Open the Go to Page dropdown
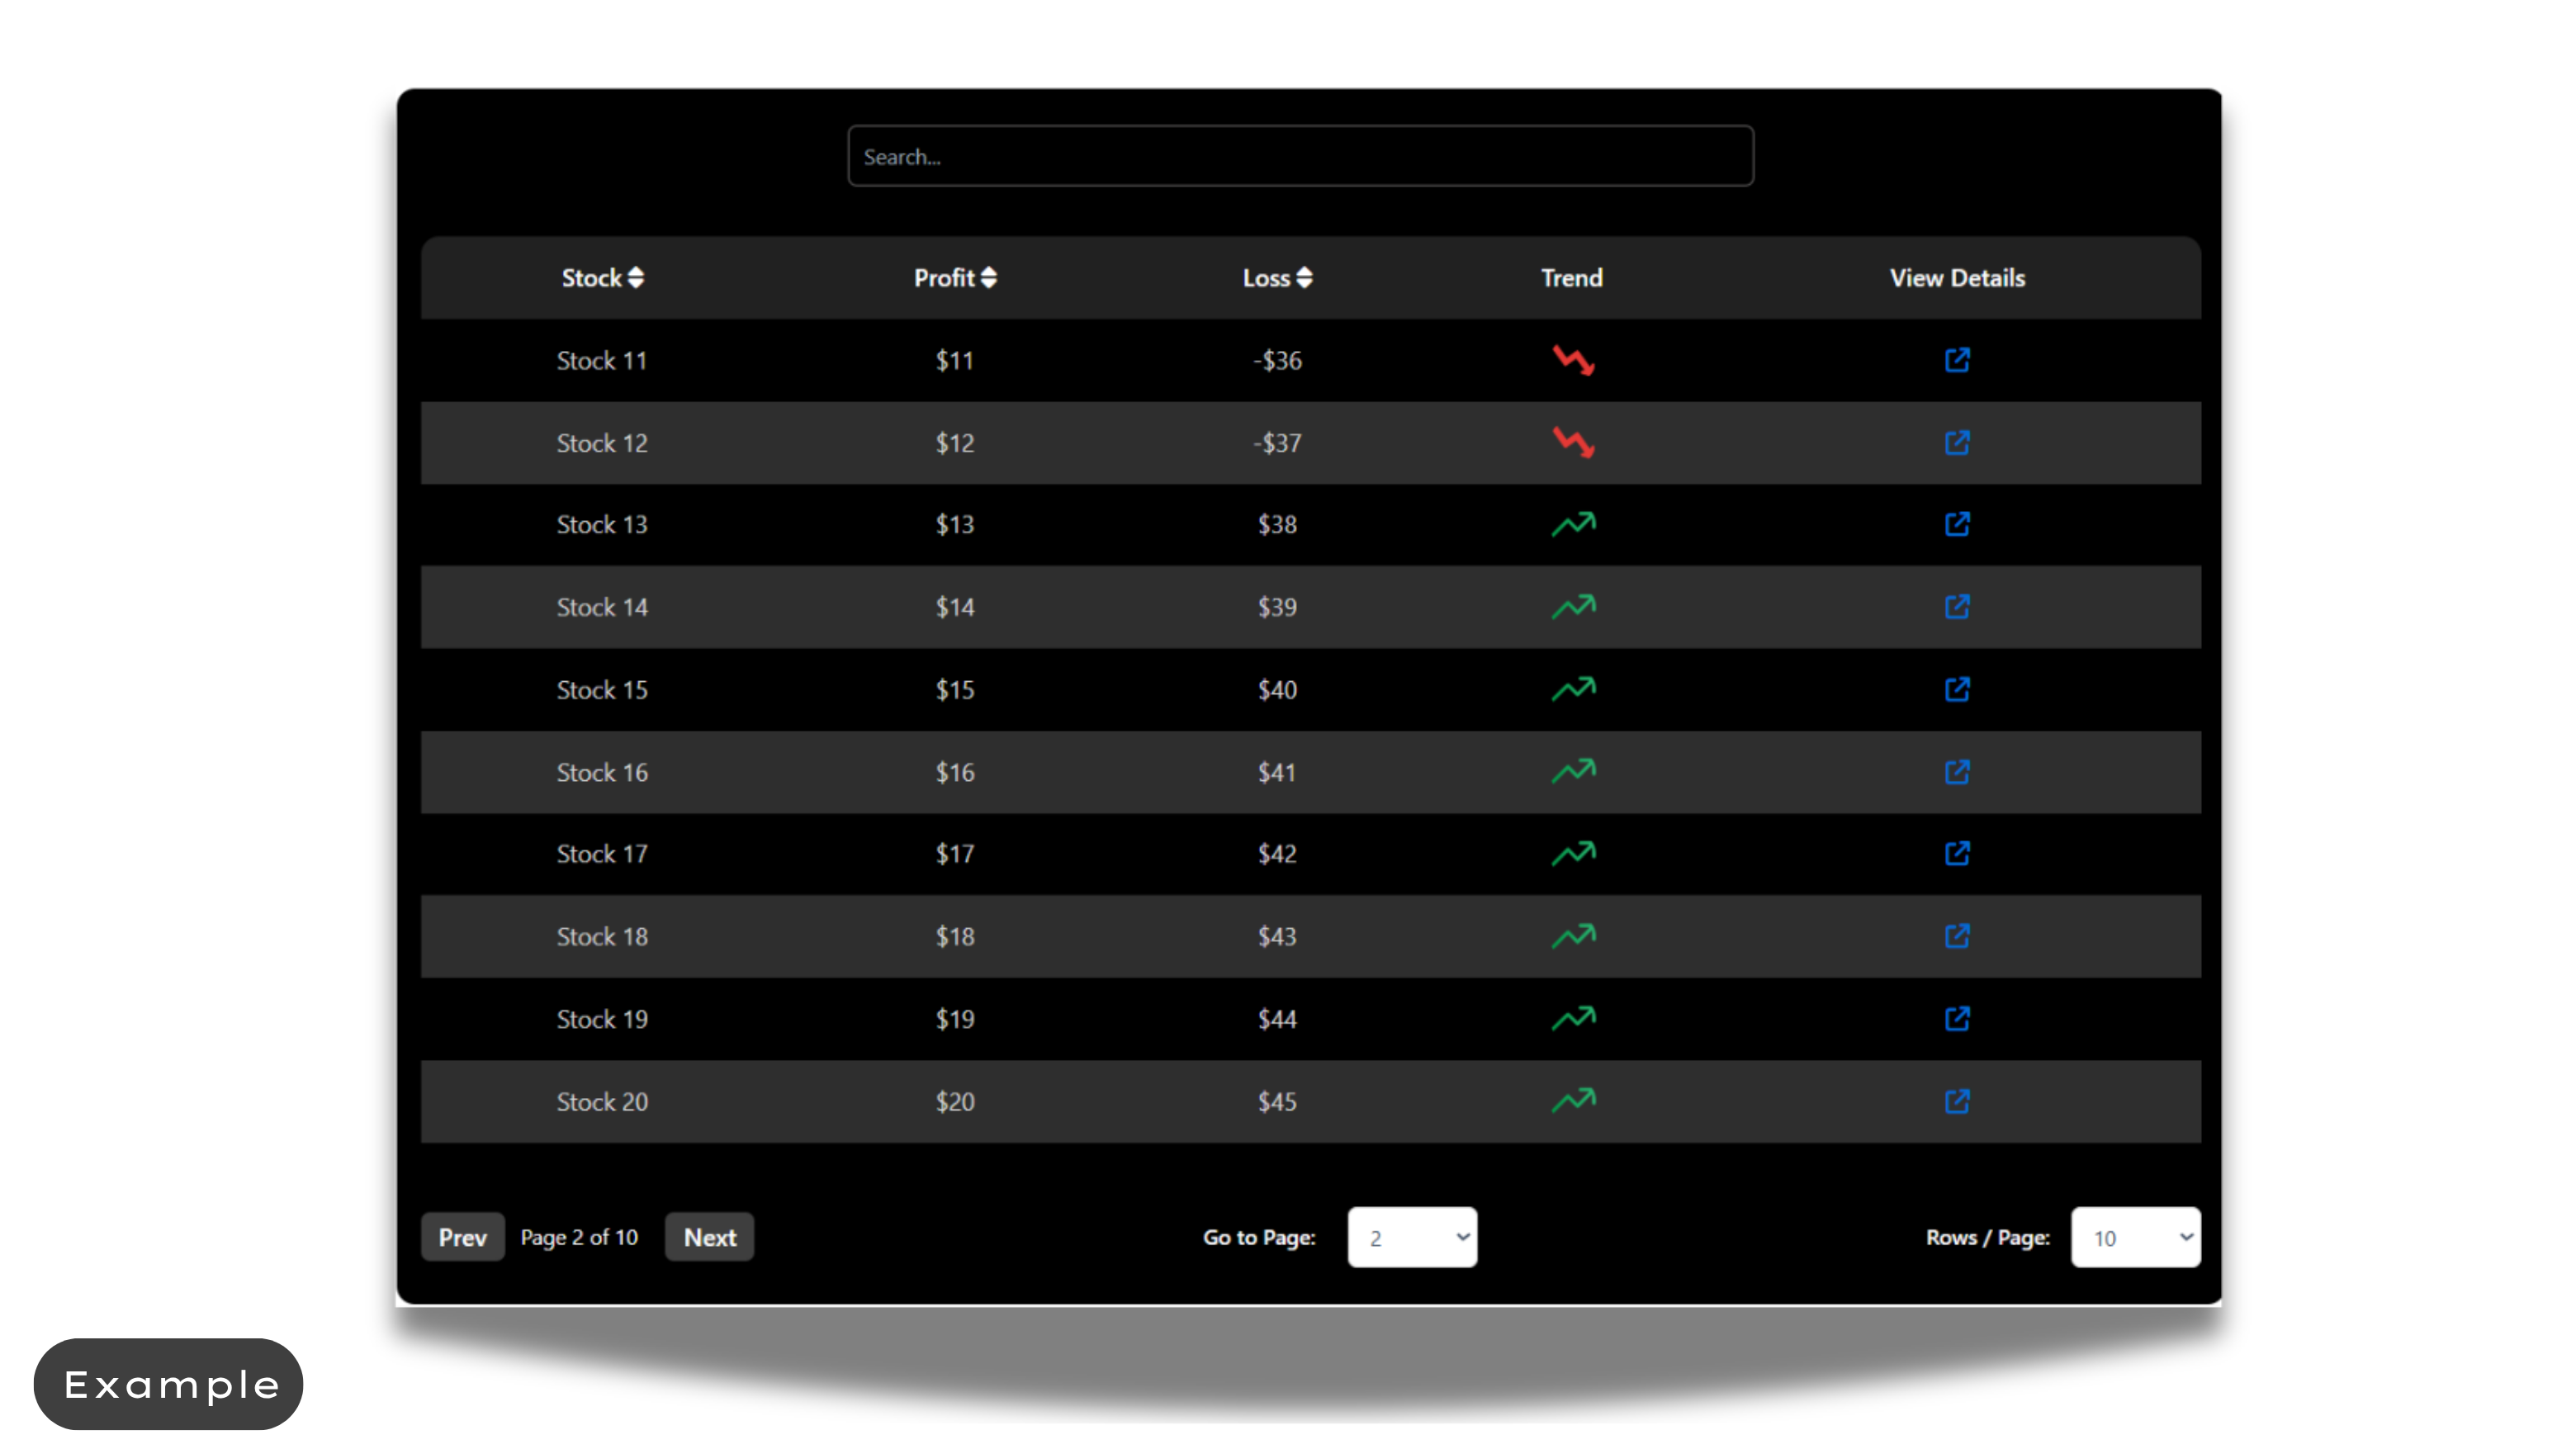 [x=1412, y=1237]
